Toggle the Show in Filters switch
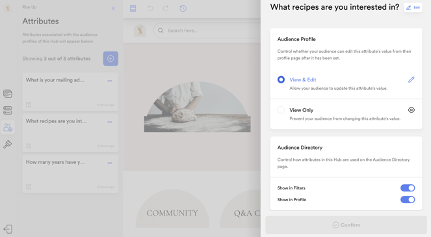Viewport: 431px width, 237px height. coord(408,188)
